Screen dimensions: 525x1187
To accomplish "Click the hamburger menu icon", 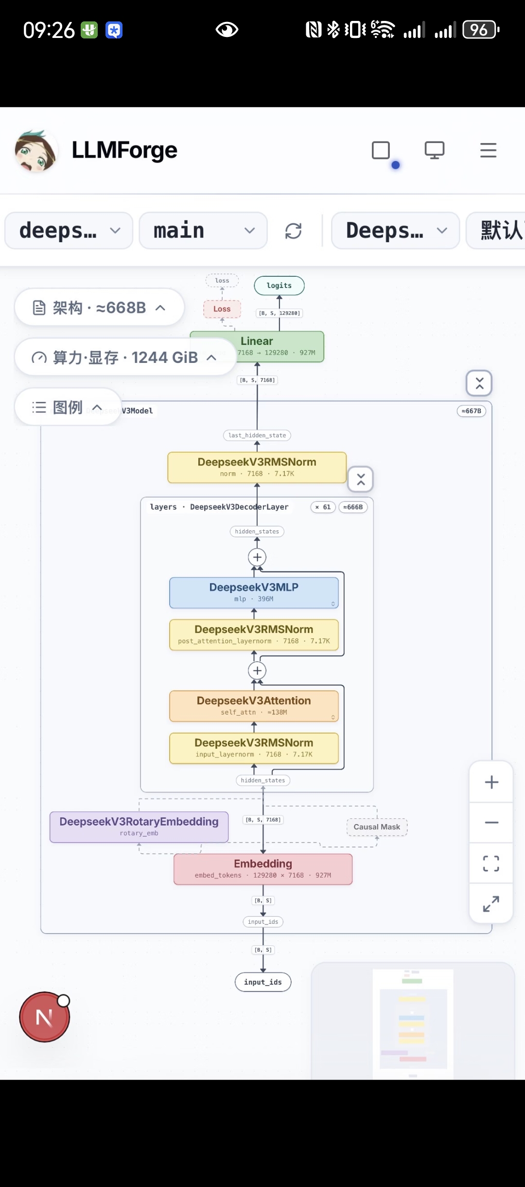I will click(x=488, y=150).
